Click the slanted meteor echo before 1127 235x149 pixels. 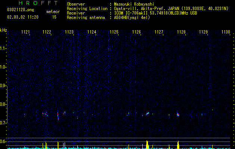point(148,114)
